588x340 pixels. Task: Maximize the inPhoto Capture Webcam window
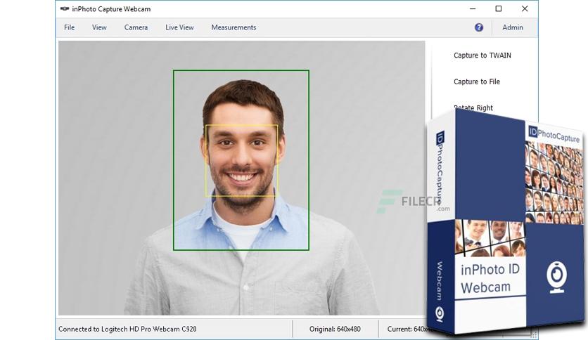499,8
